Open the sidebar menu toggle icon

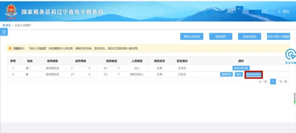(x=4, y=32)
